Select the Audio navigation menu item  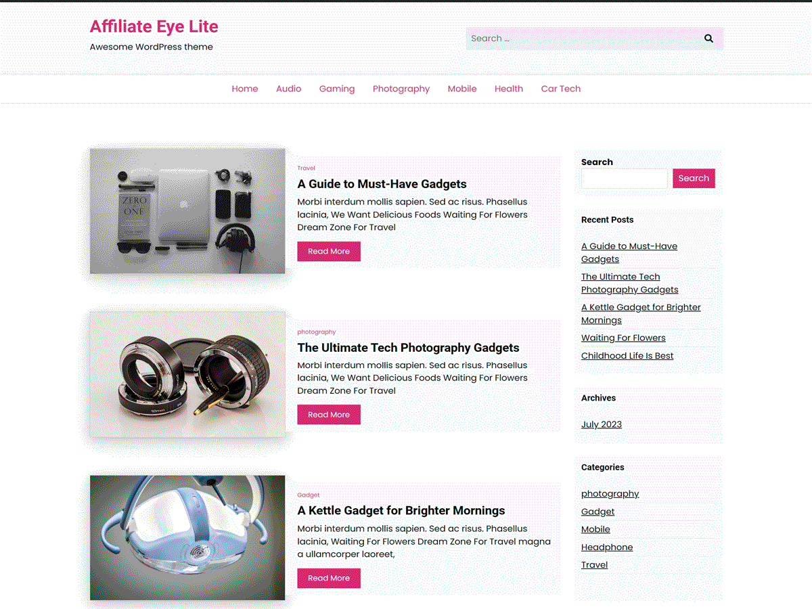coord(288,89)
